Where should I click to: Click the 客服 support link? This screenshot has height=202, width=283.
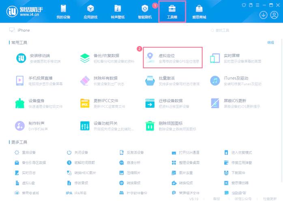(217, 199)
